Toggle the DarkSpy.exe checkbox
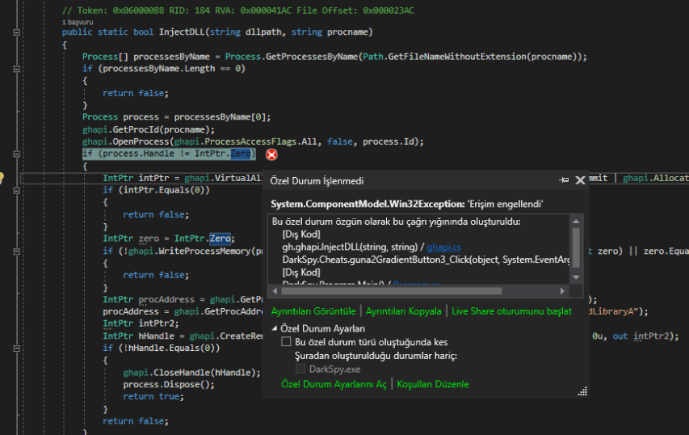The image size is (689, 435). (x=300, y=369)
